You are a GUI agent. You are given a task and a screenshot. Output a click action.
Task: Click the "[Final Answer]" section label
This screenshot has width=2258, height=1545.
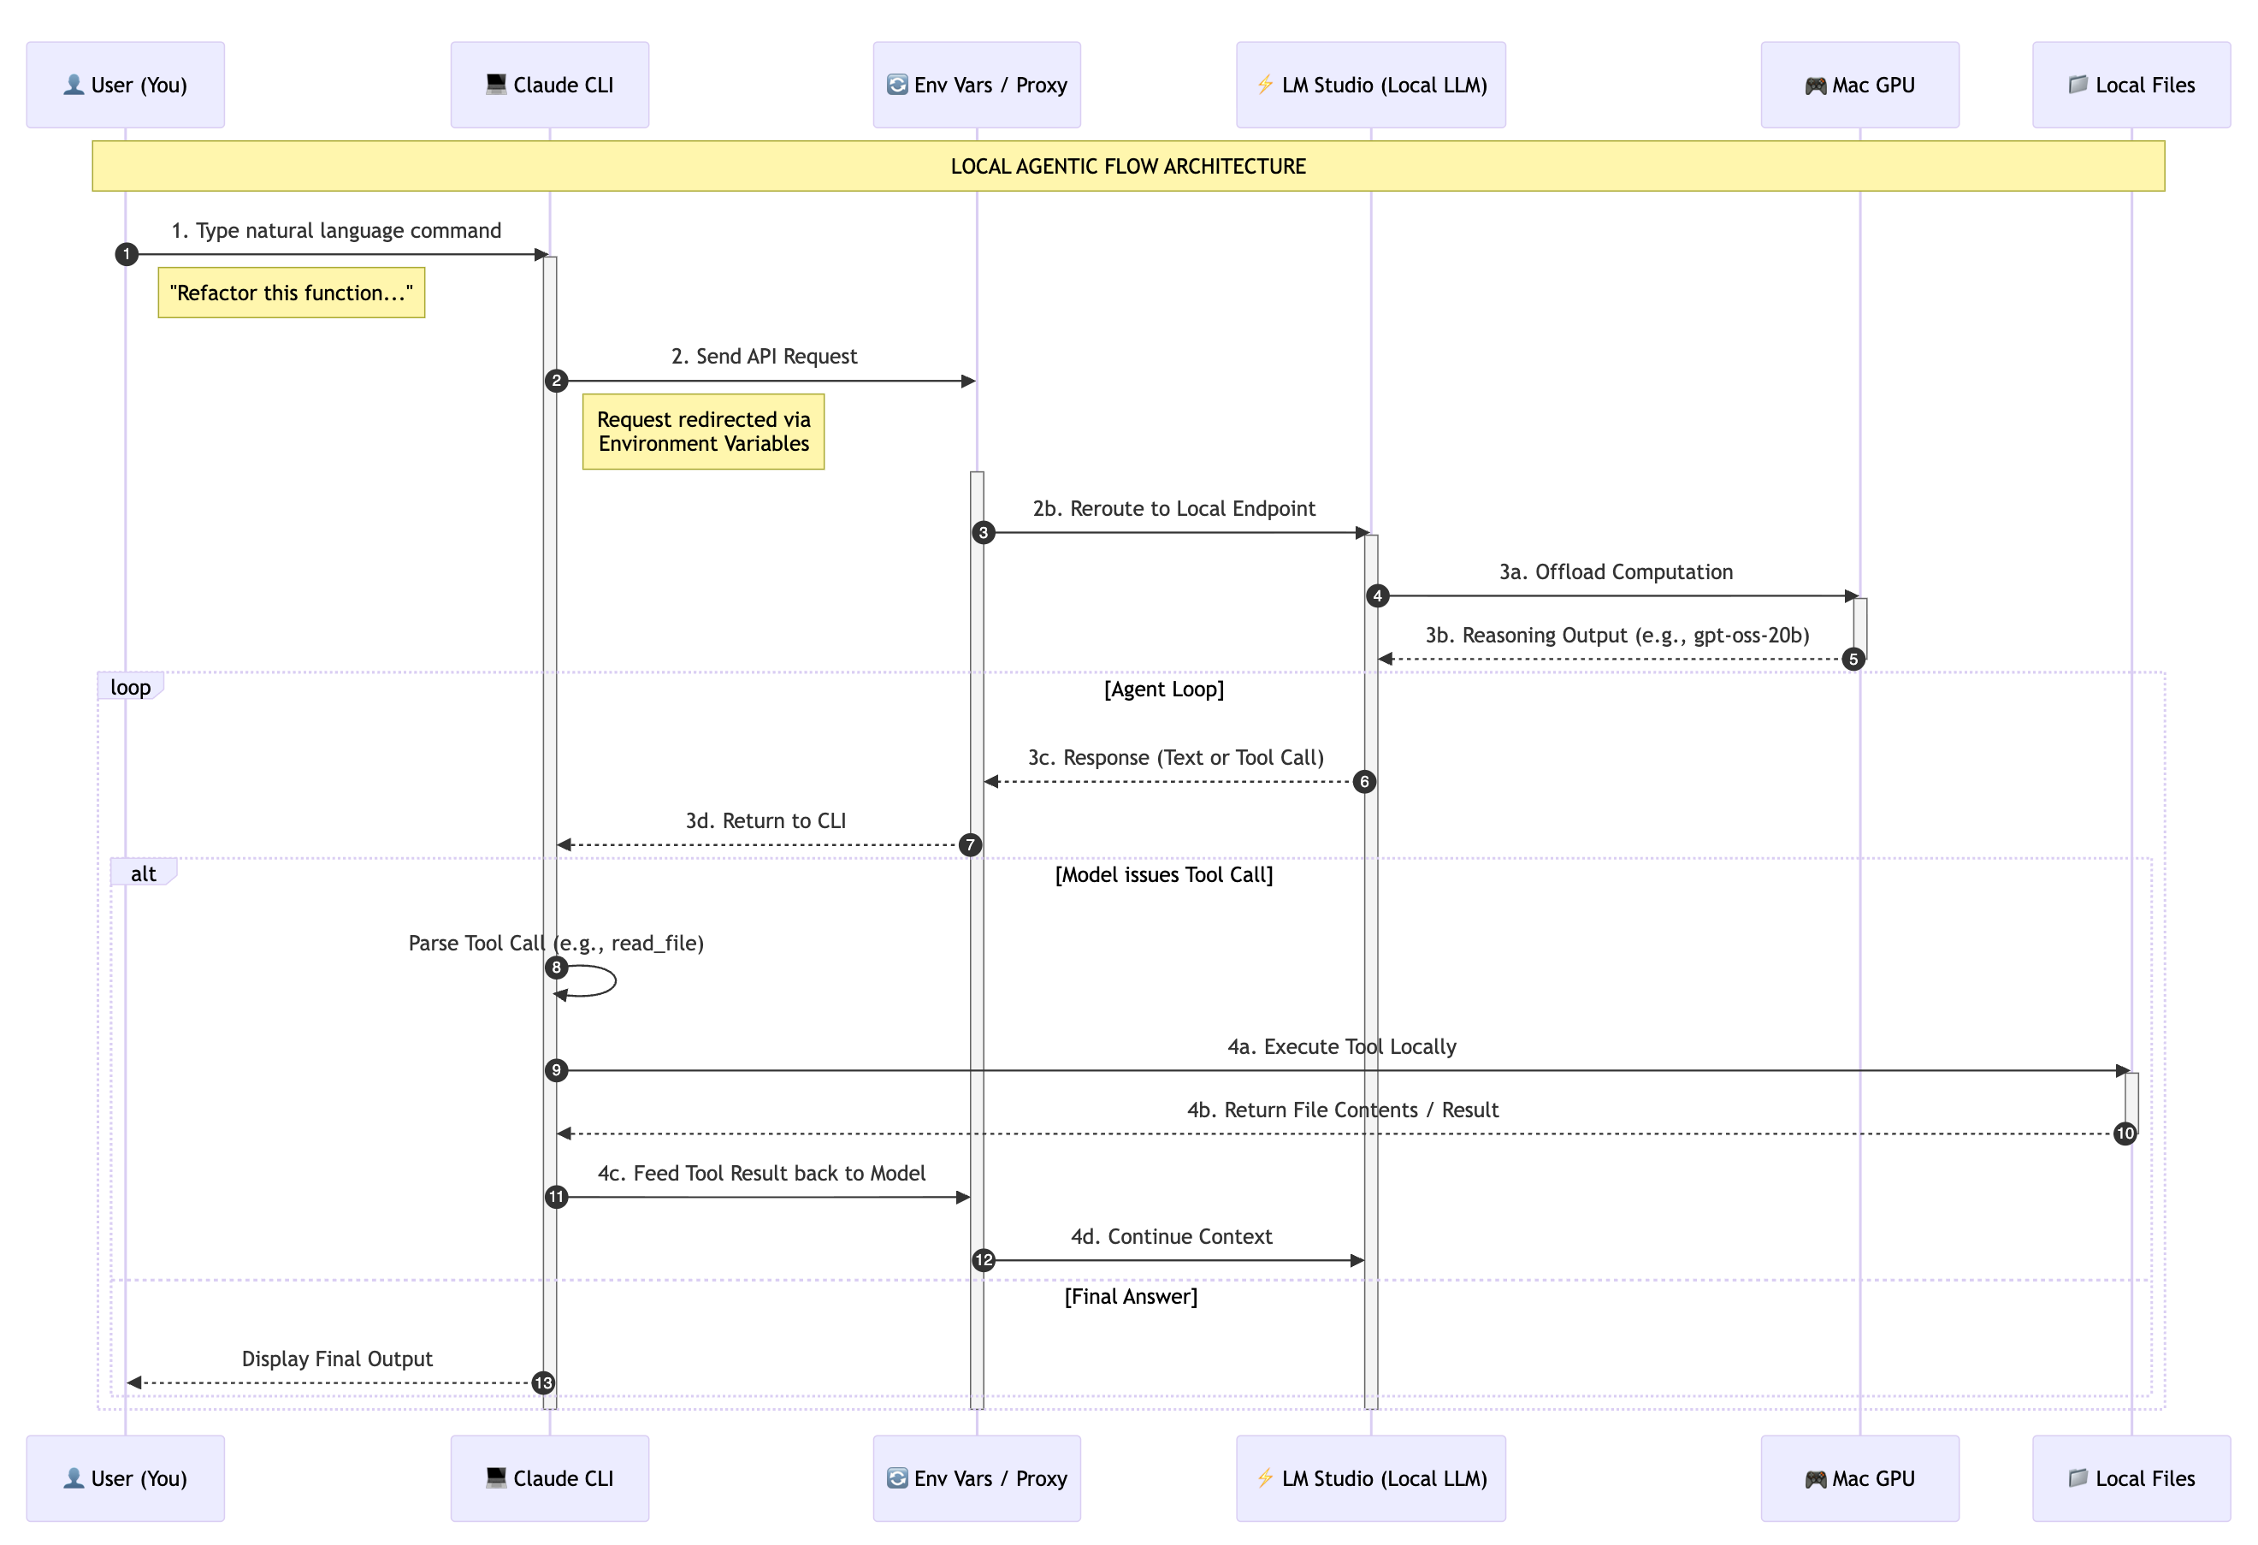[1131, 1296]
